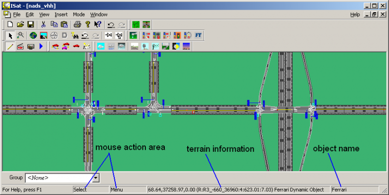Screen dimensions: 389x195
Task: Click the foggy road scene icon
Action: pos(135,46)
